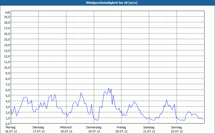The width and height of the screenshot is (215, 134).
Task: Click the "Donnerstag" axis label
Action: (x=94, y=127)
